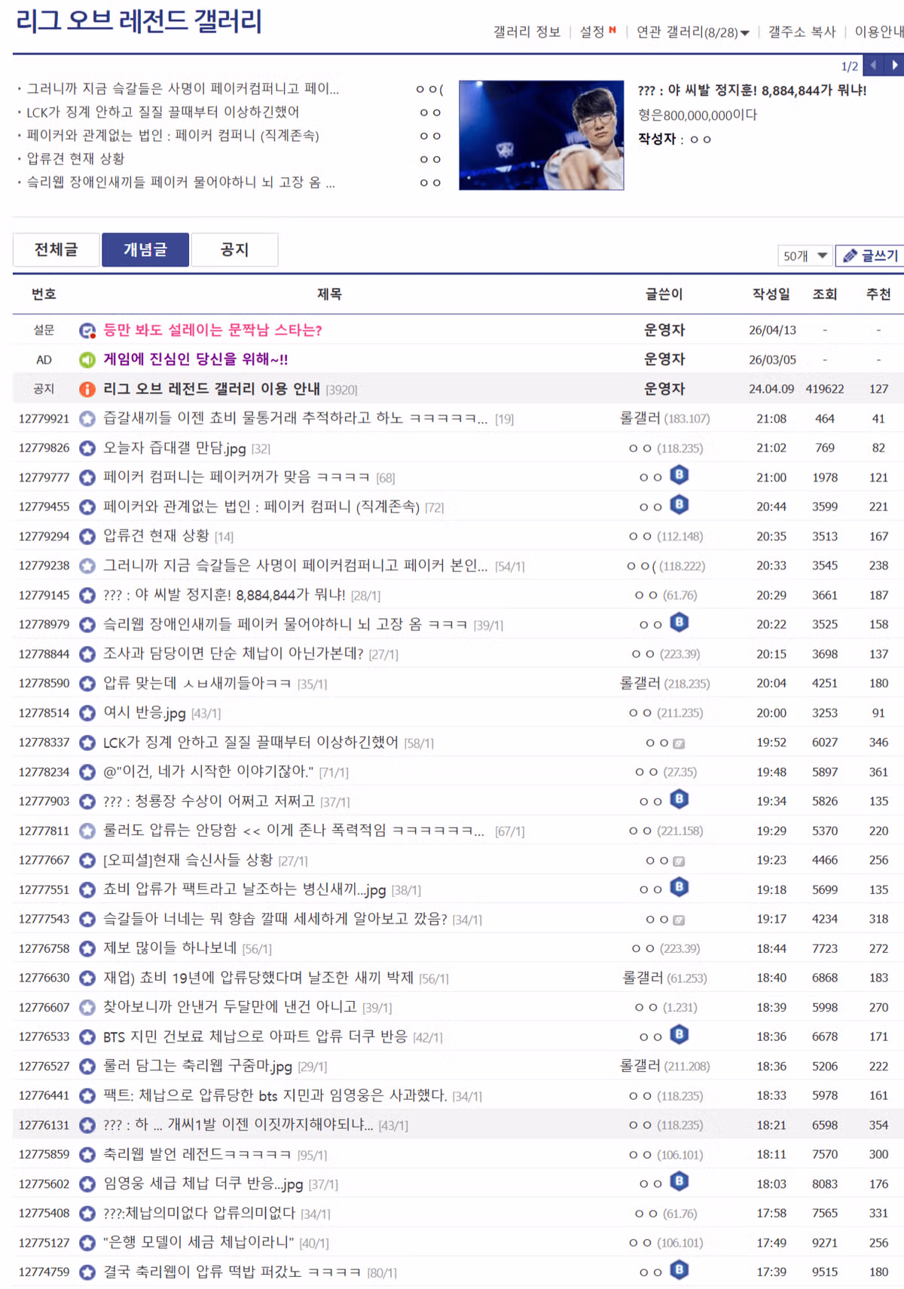Image resolution: width=904 pixels, height=1289 pixels.
Task: Click the 글쓰기 write button
Action: pos(870,256)
